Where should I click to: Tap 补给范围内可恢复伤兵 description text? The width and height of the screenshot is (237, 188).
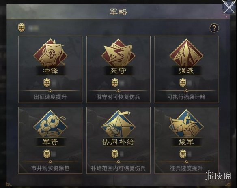coord(118,168)
